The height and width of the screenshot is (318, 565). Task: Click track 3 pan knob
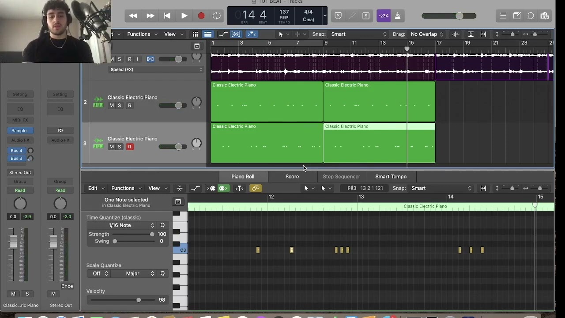[x=196, y=143]
